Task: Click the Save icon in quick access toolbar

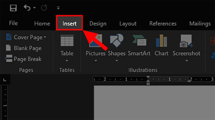Action: click(x=13, y=8)
